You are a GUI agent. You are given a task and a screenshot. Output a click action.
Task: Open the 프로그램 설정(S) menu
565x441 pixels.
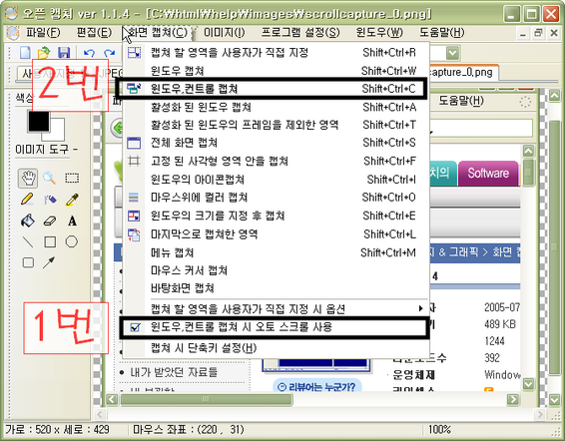coord(300,33)
